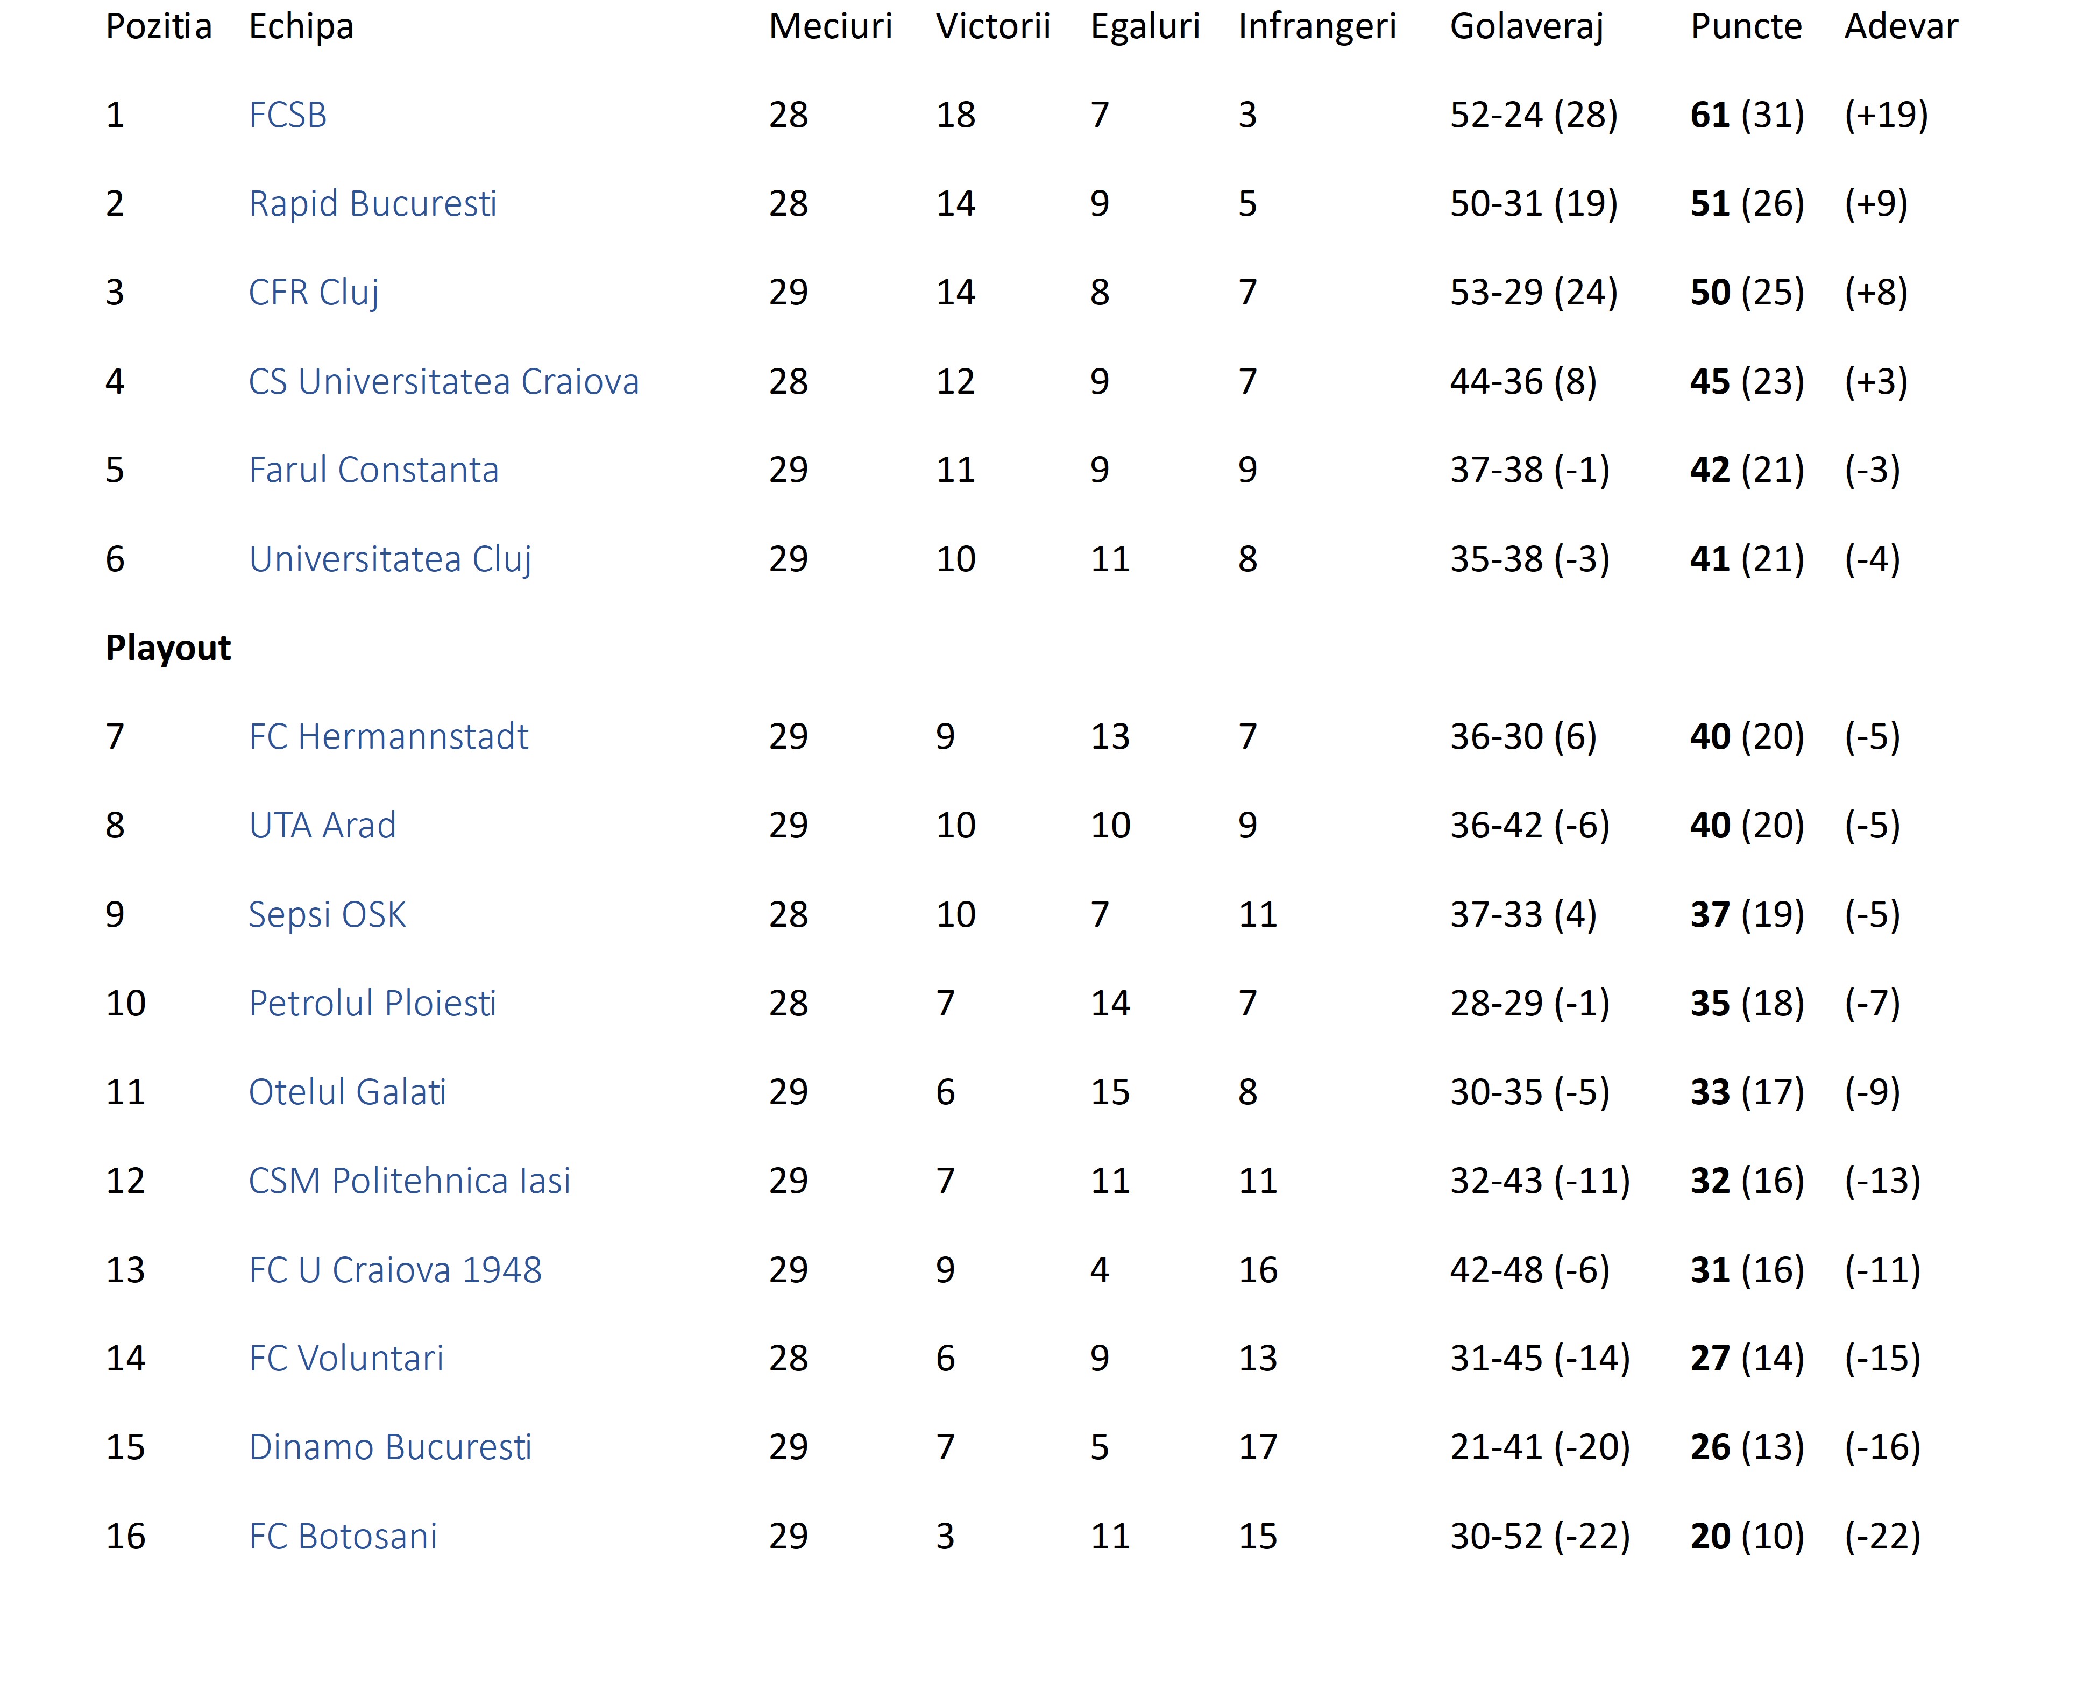This screenshot has height=1691, width=2098.
Task: Select the FC Botosani link
Action: coord(343,1536)
